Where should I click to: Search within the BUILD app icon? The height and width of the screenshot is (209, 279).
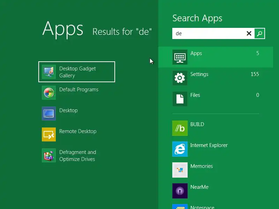coord(180,128)
